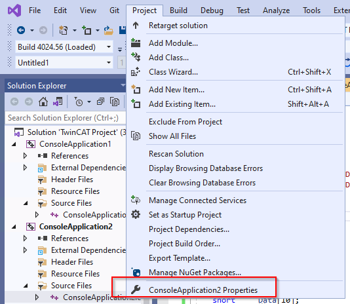Image resolution: width=350 pixels, height=304 pixels.
Task: Click the Add Class icon in Project menu
Action: coord(136,58)
